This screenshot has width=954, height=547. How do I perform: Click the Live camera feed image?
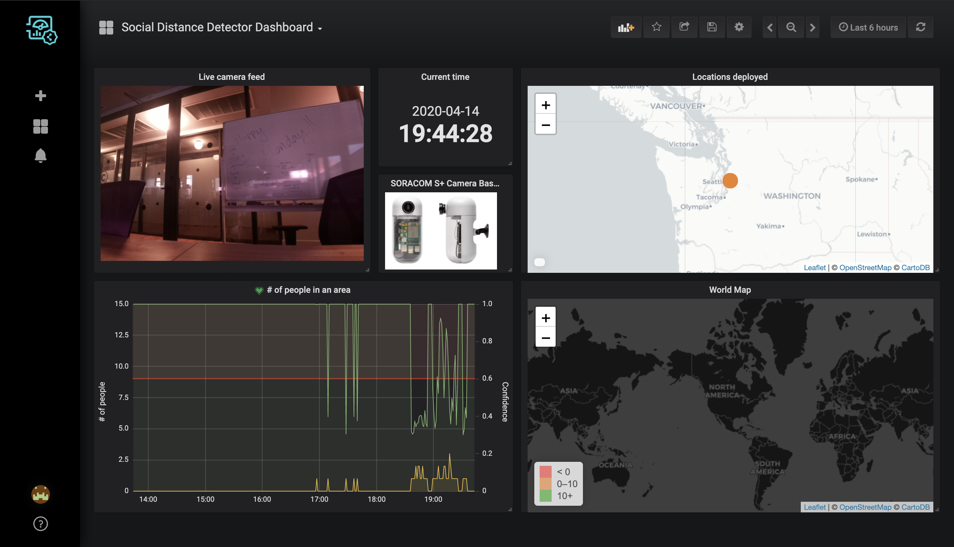click(x=232, y=173)
